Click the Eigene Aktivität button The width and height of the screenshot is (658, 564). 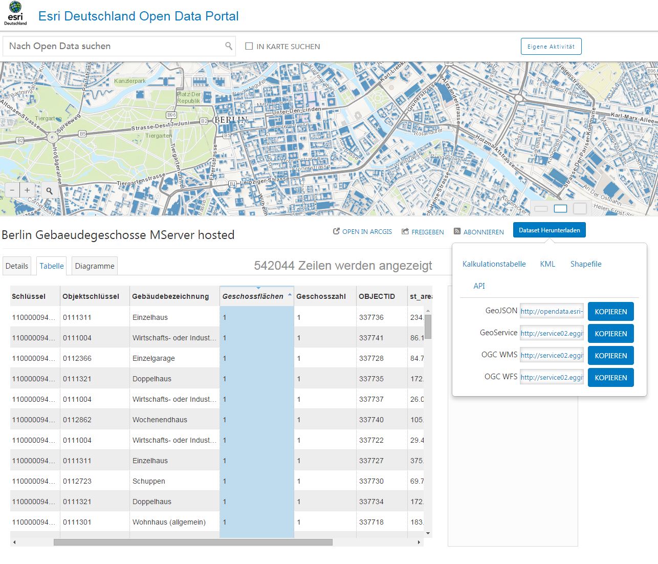551,46
